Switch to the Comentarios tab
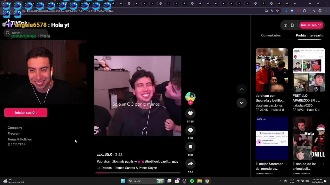 tap(271, 35)
